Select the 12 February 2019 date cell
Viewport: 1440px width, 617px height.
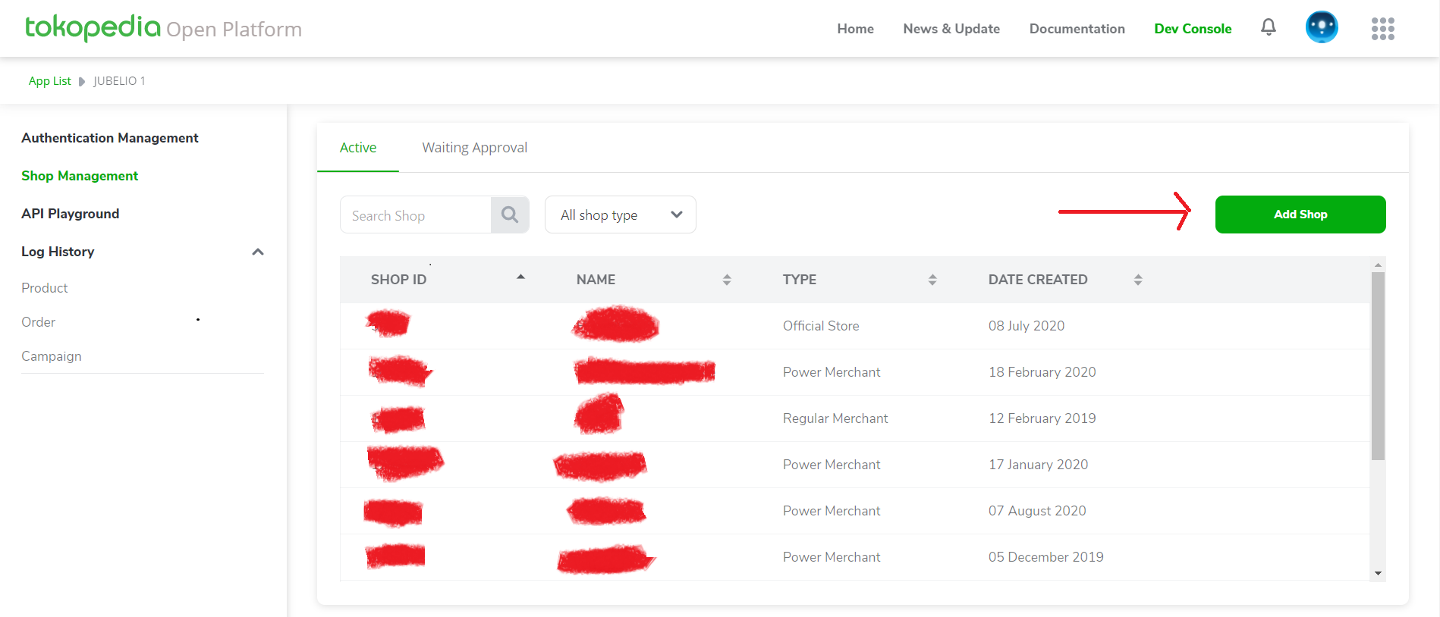click(1042, 418)
